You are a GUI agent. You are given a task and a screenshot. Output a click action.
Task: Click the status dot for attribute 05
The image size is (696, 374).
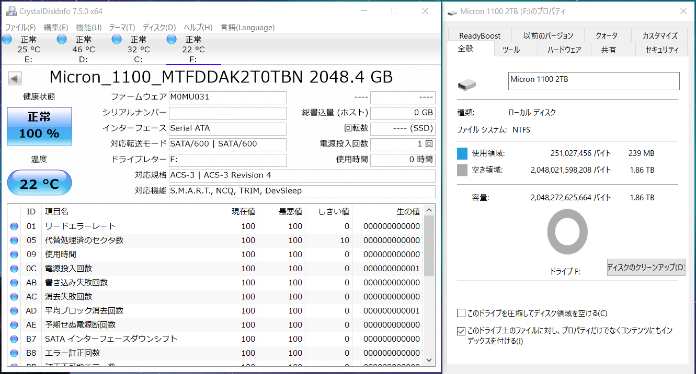click(14, 240)
